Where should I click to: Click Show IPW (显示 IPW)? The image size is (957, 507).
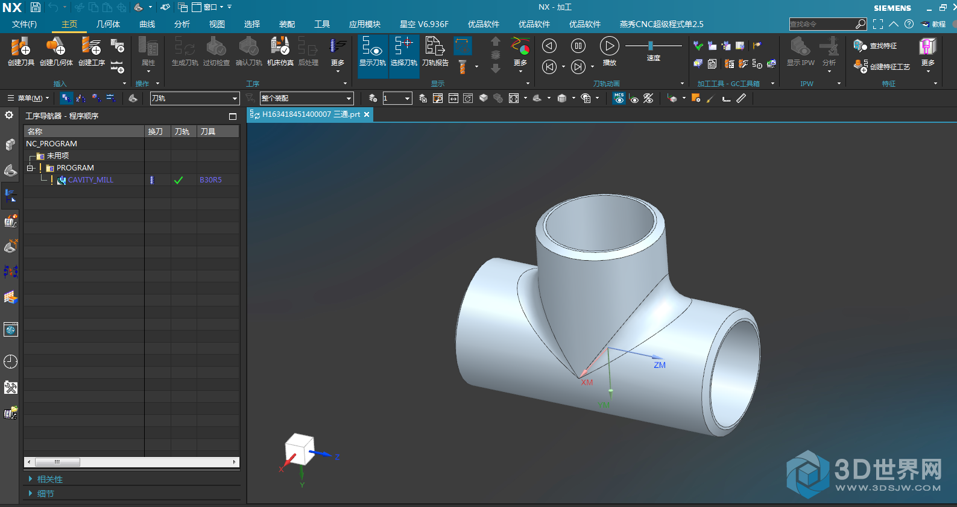[x=800, y=51]
